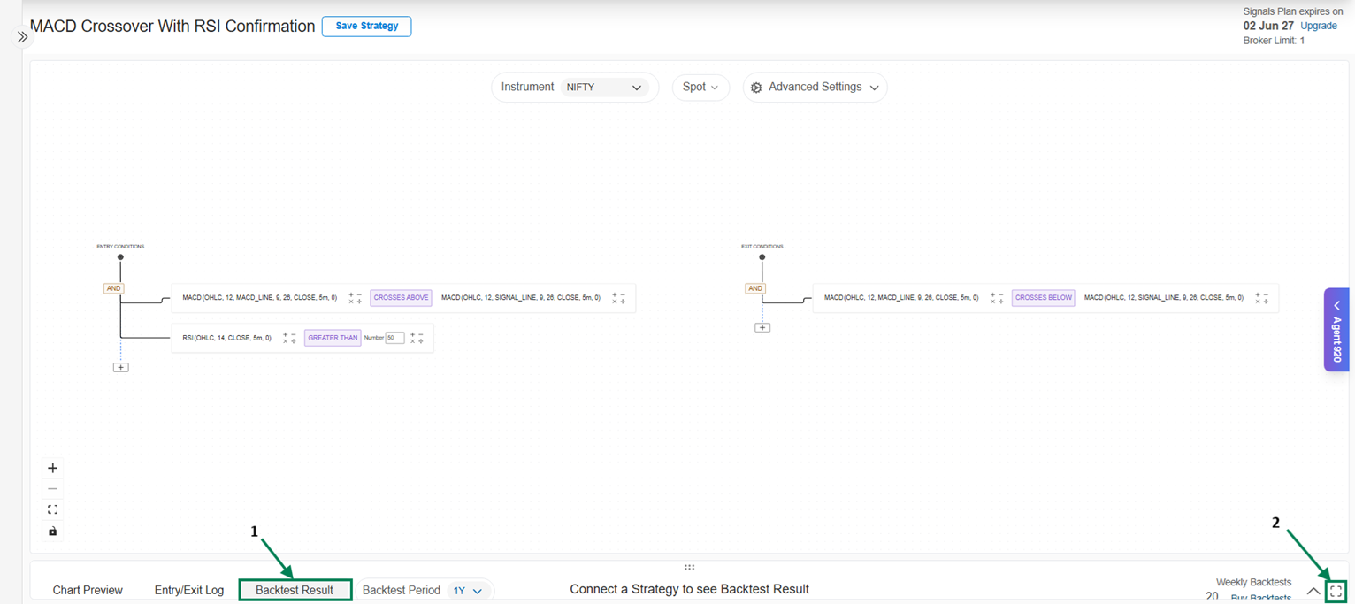Click the Save Strategy button

(x=366, y=26)
